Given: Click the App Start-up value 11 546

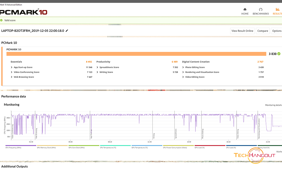Looking at the screenshot, I should point(89,67).
